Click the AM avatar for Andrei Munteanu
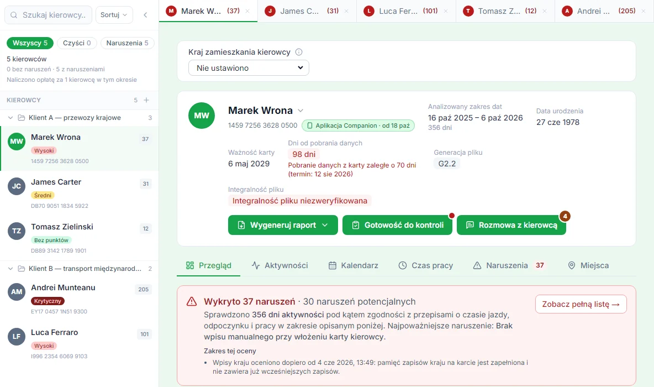Image resolution: width=654 pixels, height=387 pixels. 17,292
